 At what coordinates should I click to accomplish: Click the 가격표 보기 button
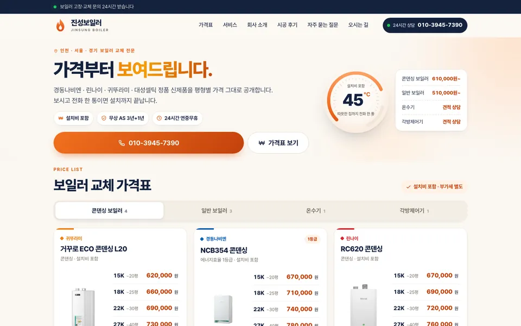(x=278, y=143)
